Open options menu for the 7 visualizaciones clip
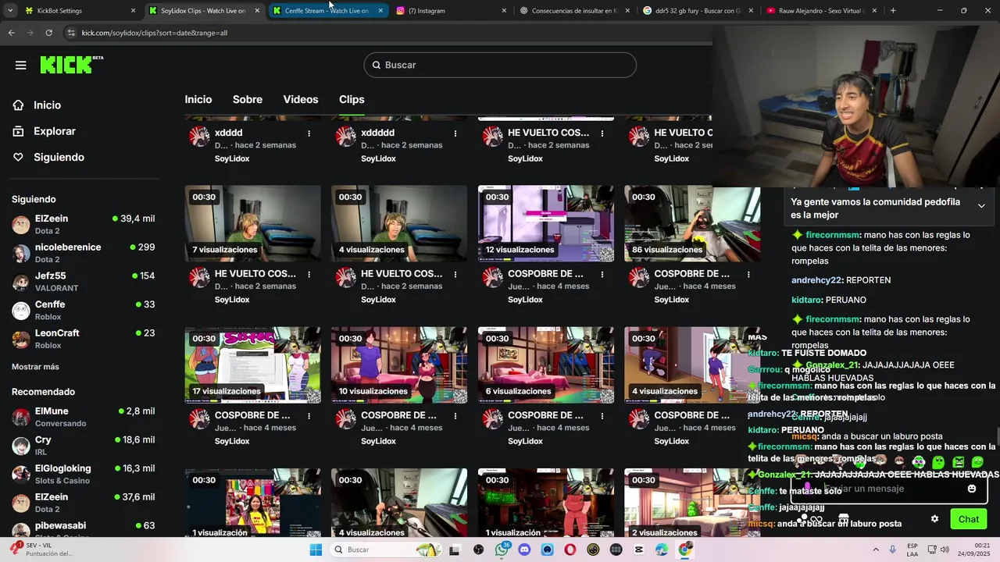1000x562 pixels. click(x=309, y=275)
